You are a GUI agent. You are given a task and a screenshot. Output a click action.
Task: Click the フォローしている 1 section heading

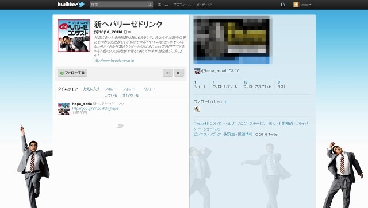pyautogui.click(x=210, y=101)
